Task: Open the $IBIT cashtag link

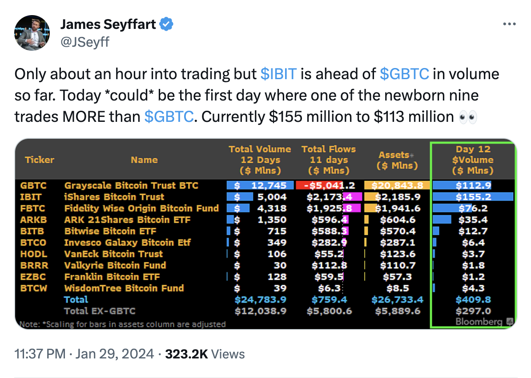Action: coord(278,74)
